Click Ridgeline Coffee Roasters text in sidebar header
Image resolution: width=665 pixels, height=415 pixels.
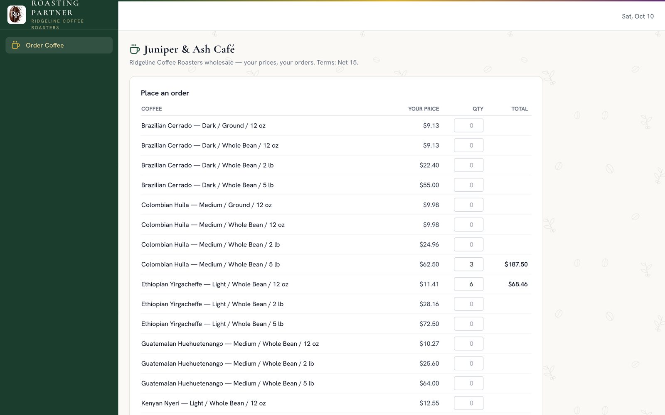57,24
